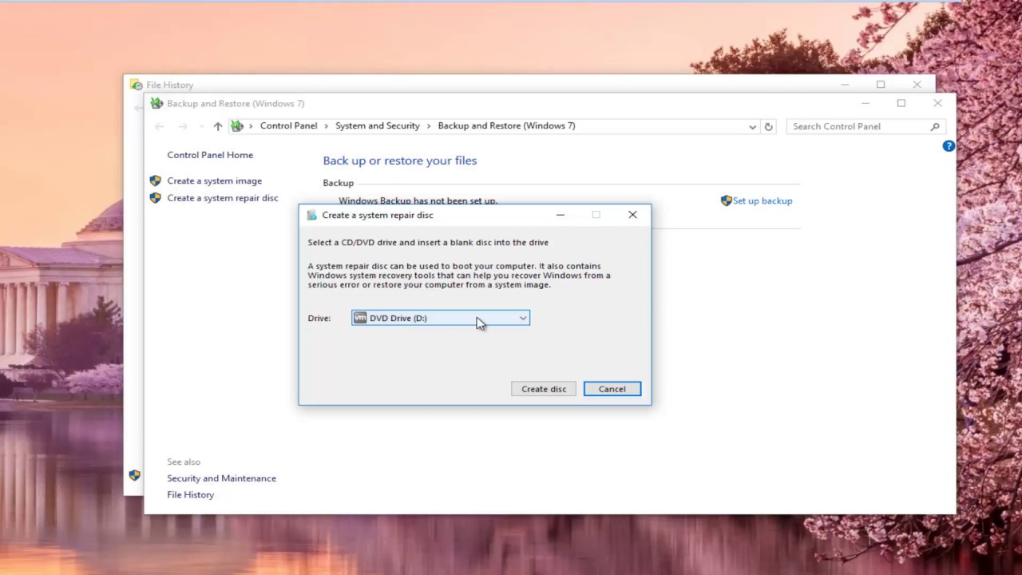Open Security and Maintenance link
Viewport: 1022px width, 575px height.
[221, 478]
